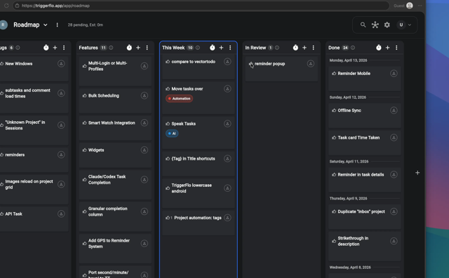Expand the Roadmap project dropdown
The height and width of the screenshot is (278, 449).
(45, 25)
